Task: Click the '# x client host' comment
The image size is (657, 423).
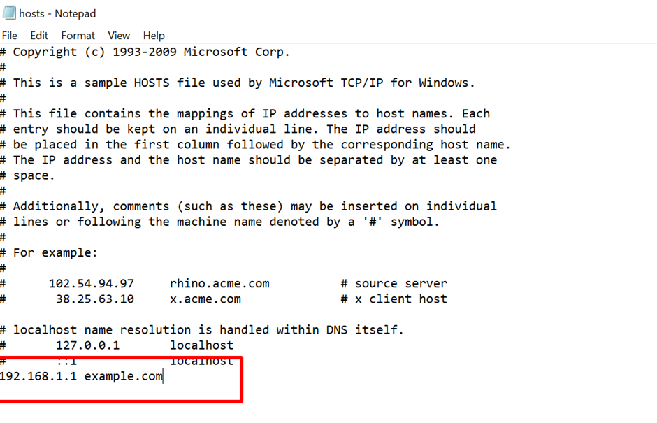Action: 394,299
